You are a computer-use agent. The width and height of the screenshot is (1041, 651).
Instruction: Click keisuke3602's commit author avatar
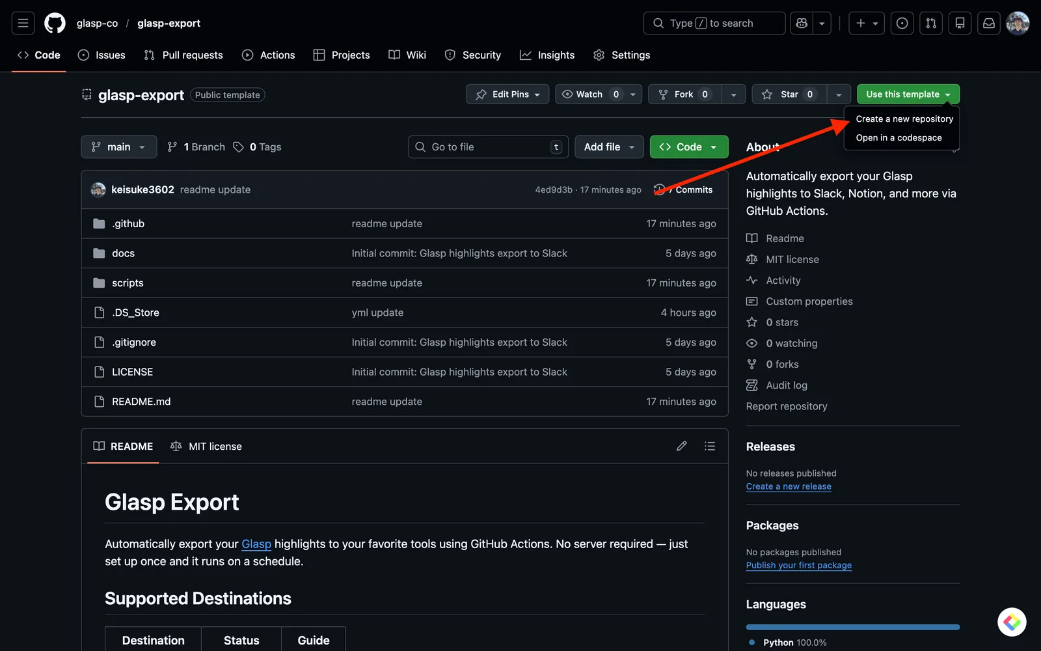click(x=98, y=189)
